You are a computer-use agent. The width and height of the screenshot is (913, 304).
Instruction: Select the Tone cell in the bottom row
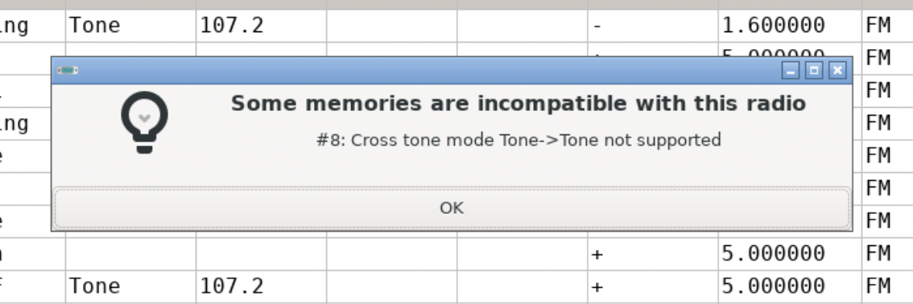point(130,286)
